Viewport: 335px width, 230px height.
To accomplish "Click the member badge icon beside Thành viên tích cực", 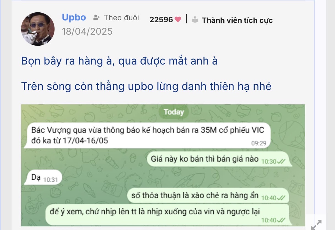I will tap(195, 20).
